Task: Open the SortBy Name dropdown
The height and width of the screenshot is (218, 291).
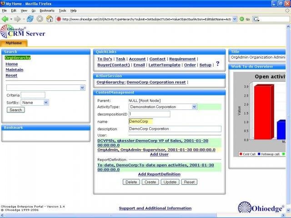Action: pos(46,103)
